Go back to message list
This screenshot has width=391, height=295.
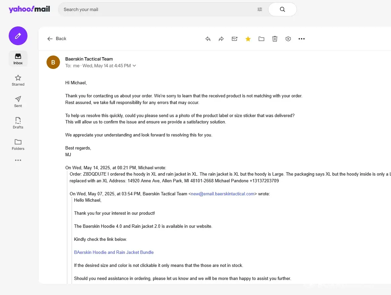pos(57,39)
